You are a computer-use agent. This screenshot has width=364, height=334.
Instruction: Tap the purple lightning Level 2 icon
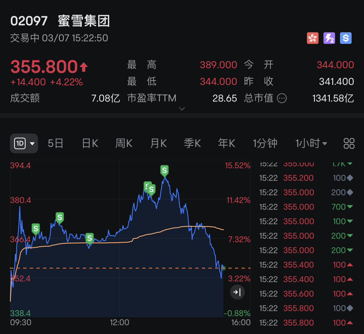coord(329,38)
